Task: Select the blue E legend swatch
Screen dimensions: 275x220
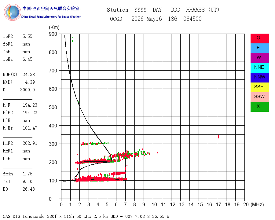Action: pyautogui.click(x=259, y=48)
